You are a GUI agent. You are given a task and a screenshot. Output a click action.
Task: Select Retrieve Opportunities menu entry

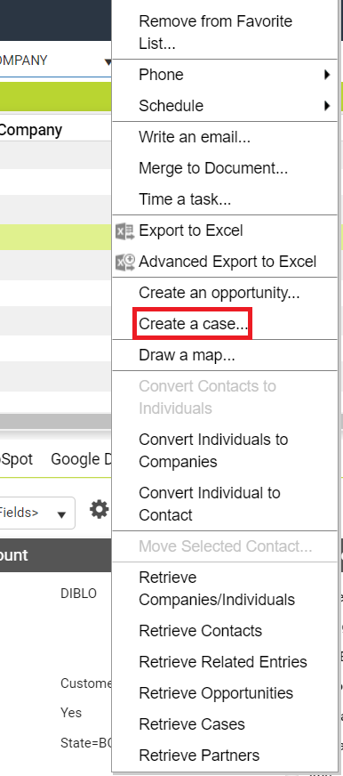pyautogui.click(x=216, y=693)
